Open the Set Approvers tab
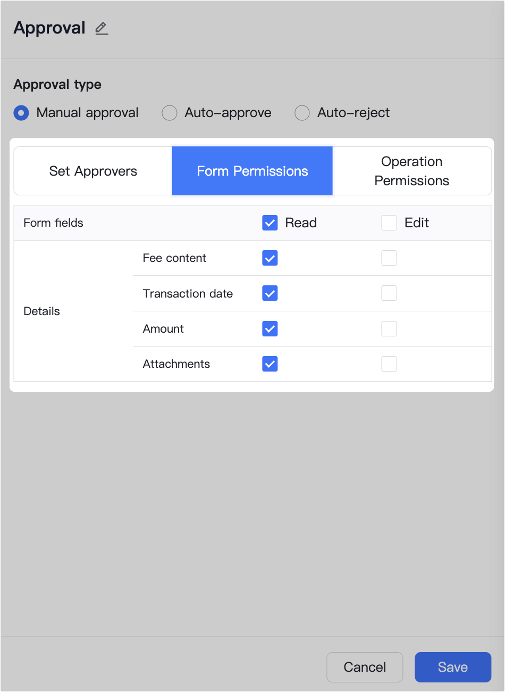Screen dimensions: 505x692 [x=92, y=171]
